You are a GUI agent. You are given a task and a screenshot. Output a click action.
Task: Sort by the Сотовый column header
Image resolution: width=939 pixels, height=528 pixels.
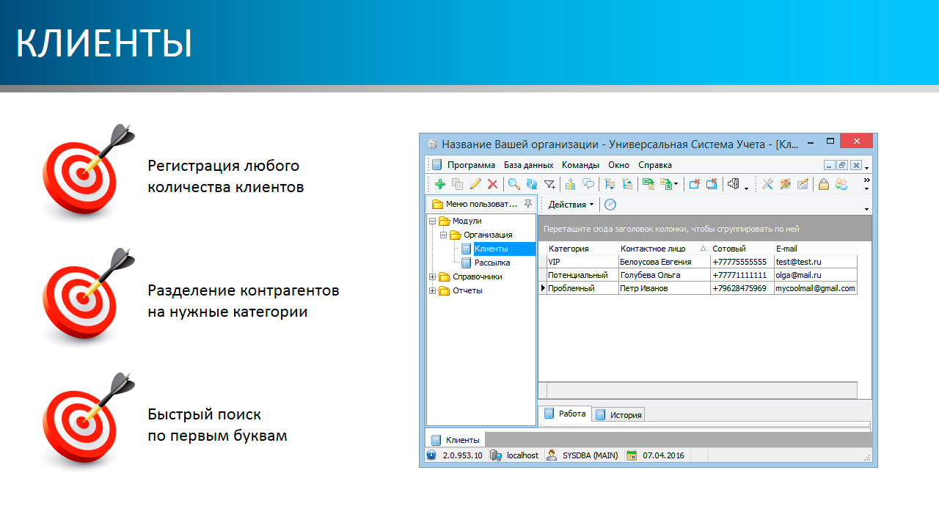(x=742, y=249)
